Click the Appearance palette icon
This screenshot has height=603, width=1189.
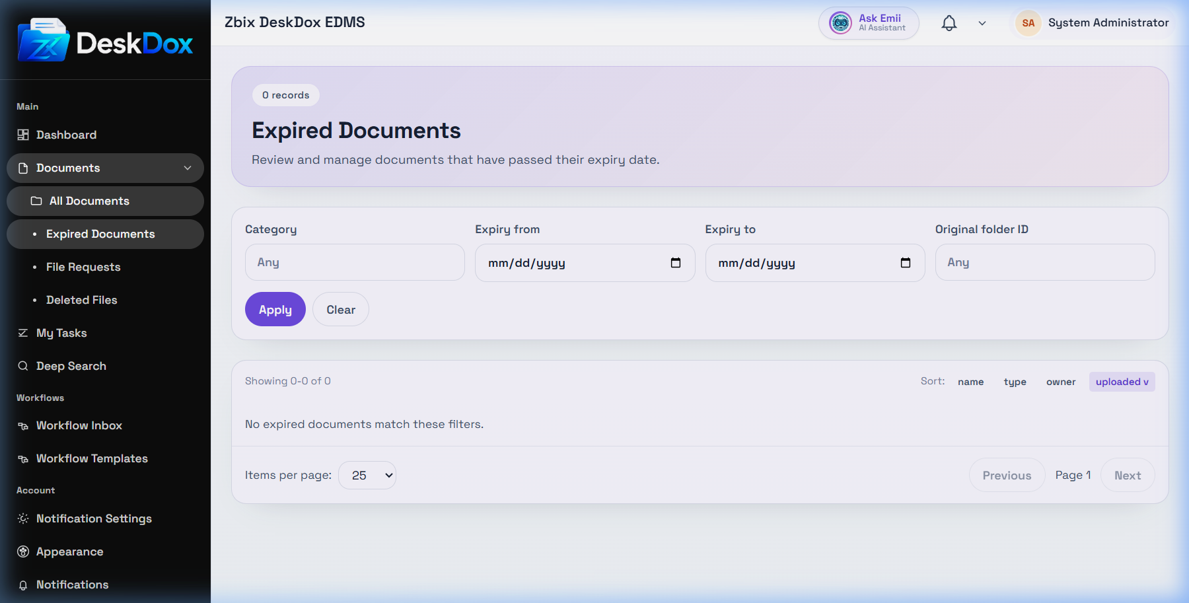point(23,551)
